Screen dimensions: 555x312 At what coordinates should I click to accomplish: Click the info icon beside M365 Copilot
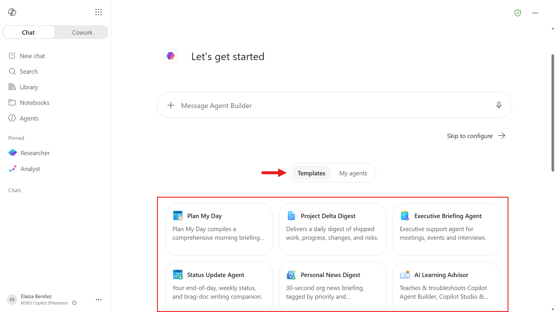pos(74,303)
